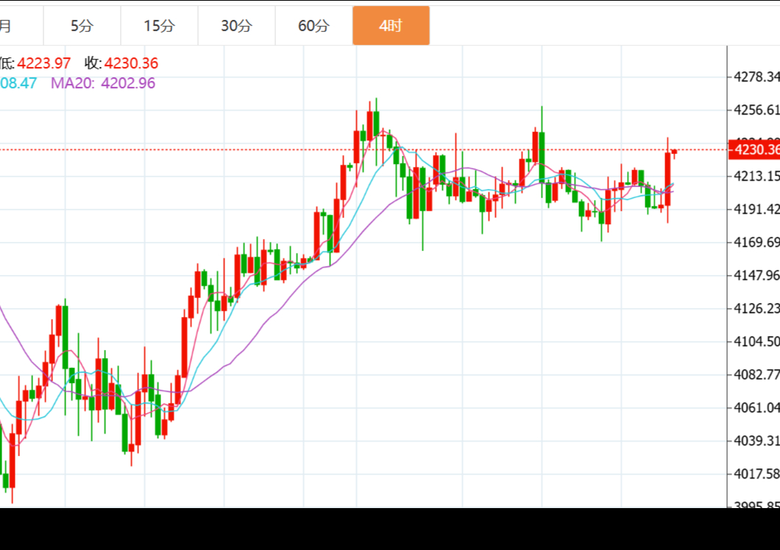Screen dimensions: 780x550
Task: Click the red current price tag on axis
Action: (754, 150)
